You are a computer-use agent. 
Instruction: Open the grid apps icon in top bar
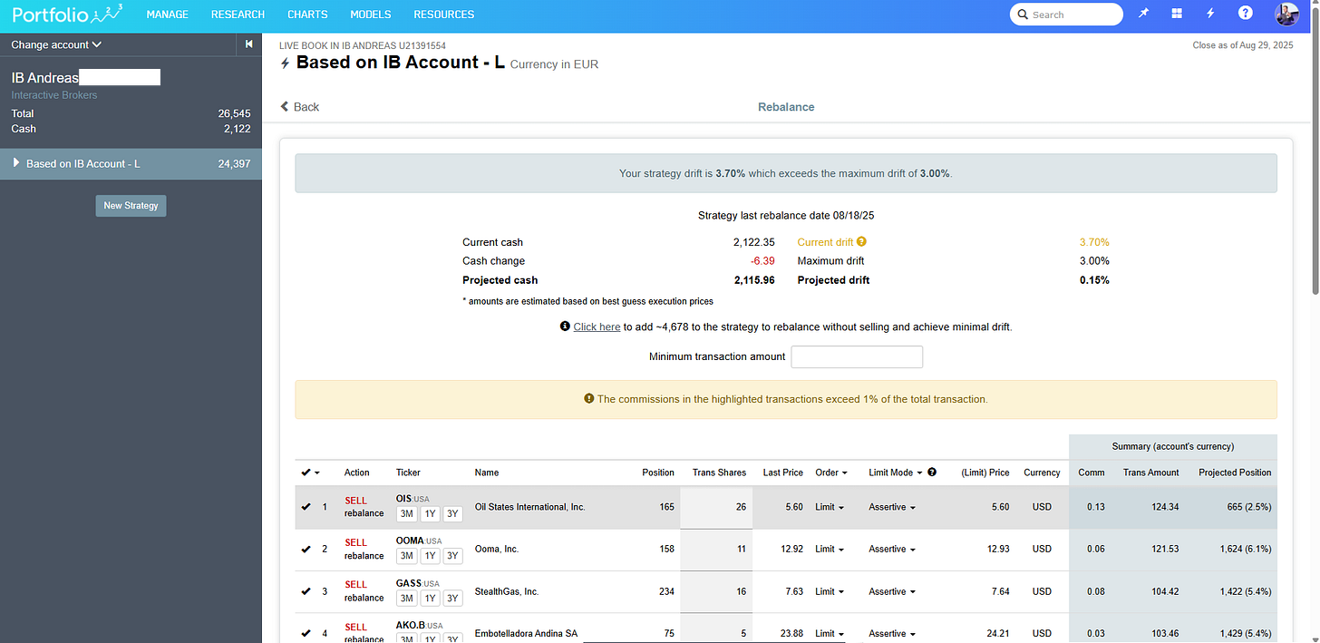1177,14
